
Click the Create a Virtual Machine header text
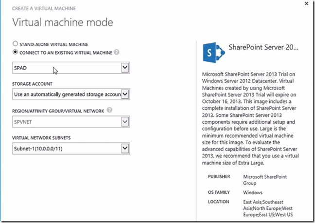coord(44,8)
